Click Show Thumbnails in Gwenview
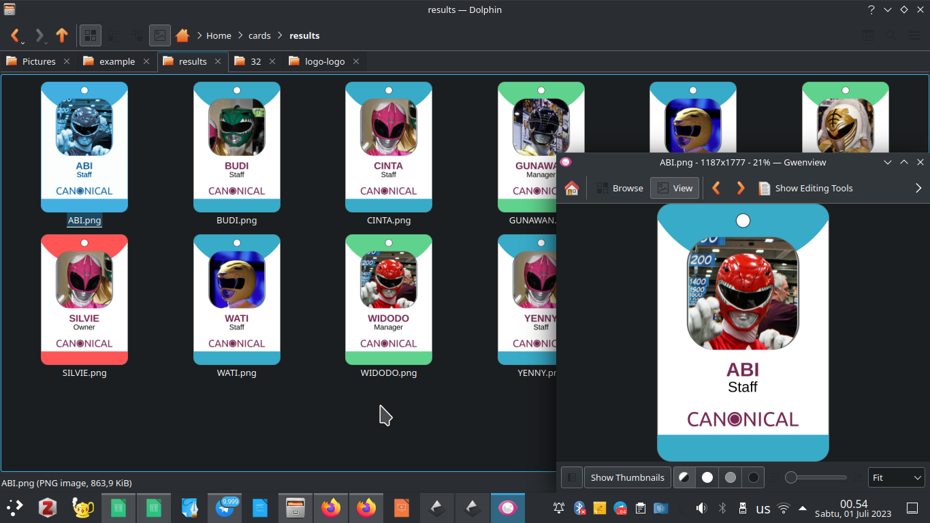This screenshot has height=523, width=930. 628,477
